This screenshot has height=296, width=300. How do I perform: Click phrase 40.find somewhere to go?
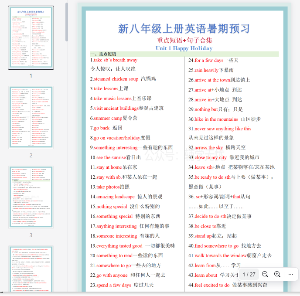coord(214,246)
